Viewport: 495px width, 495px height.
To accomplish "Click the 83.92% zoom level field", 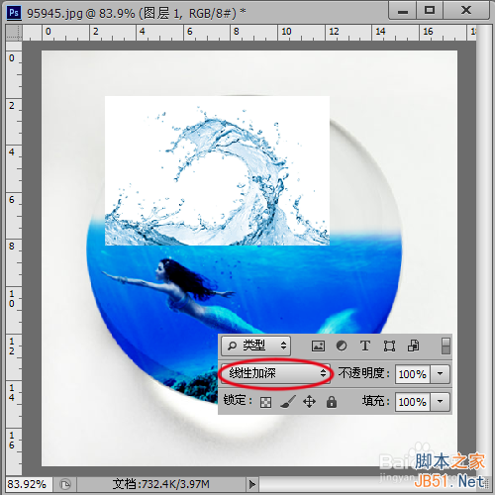I will (29, 484).
